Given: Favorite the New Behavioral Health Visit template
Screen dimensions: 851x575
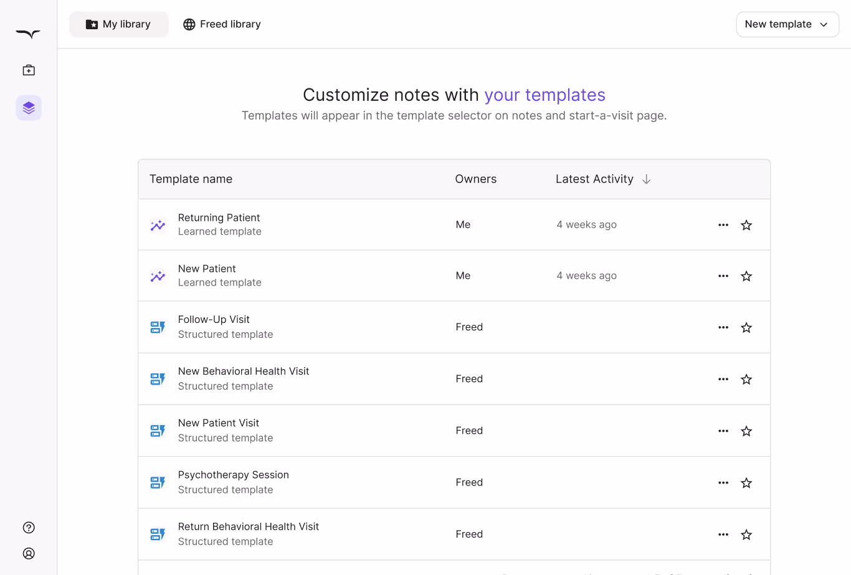Looking at the screenshot, I should point(746,379).
